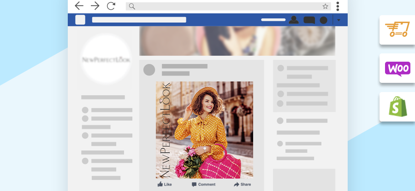Viewport: 415px width, 191px height.
Task: Open browser three-dot menu
Action: tap(338, 6)
